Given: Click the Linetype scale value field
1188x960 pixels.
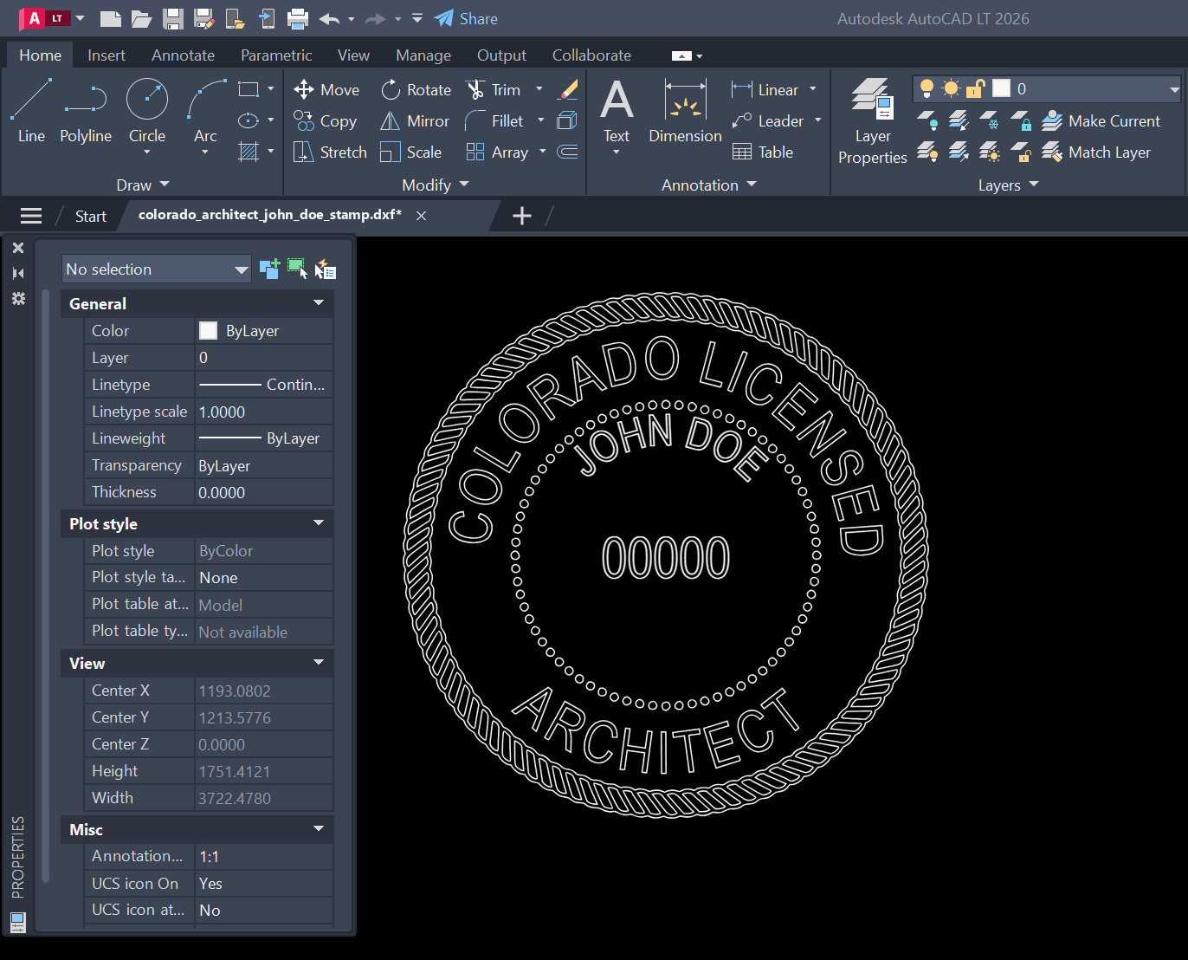Looking at the screenshot, I should pos(264,412).
